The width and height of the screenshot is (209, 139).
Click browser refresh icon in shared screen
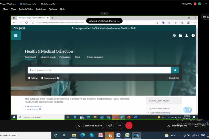[x=26, y=22]
